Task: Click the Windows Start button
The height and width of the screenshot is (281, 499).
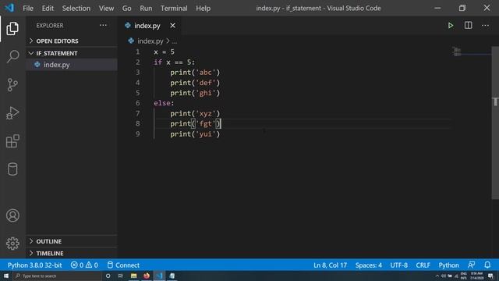Action: (6, 276)
